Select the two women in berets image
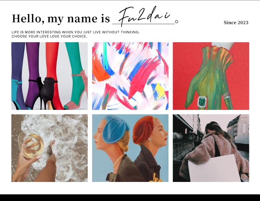The height and width of the screenshot is (201, 260). click(x=130, y=148)
